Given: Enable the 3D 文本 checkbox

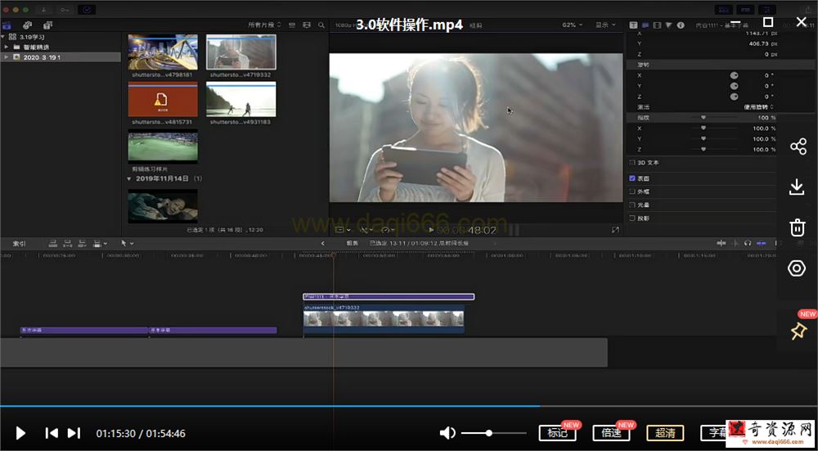Looking at the screenshot, I should [x=632, y=163].
